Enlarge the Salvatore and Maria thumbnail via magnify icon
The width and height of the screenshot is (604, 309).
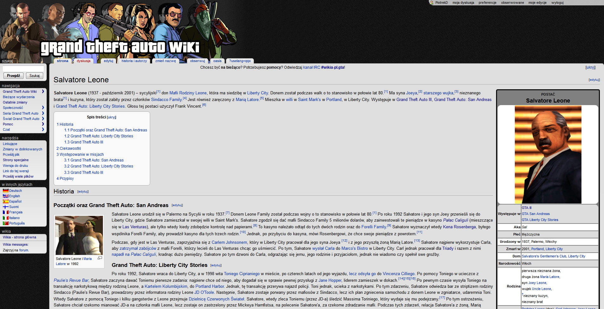point(100,258)
